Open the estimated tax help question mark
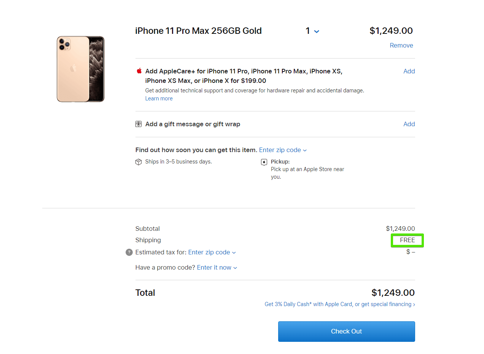Viewport: 484px width, 354px height. click(x=129, y=252)
